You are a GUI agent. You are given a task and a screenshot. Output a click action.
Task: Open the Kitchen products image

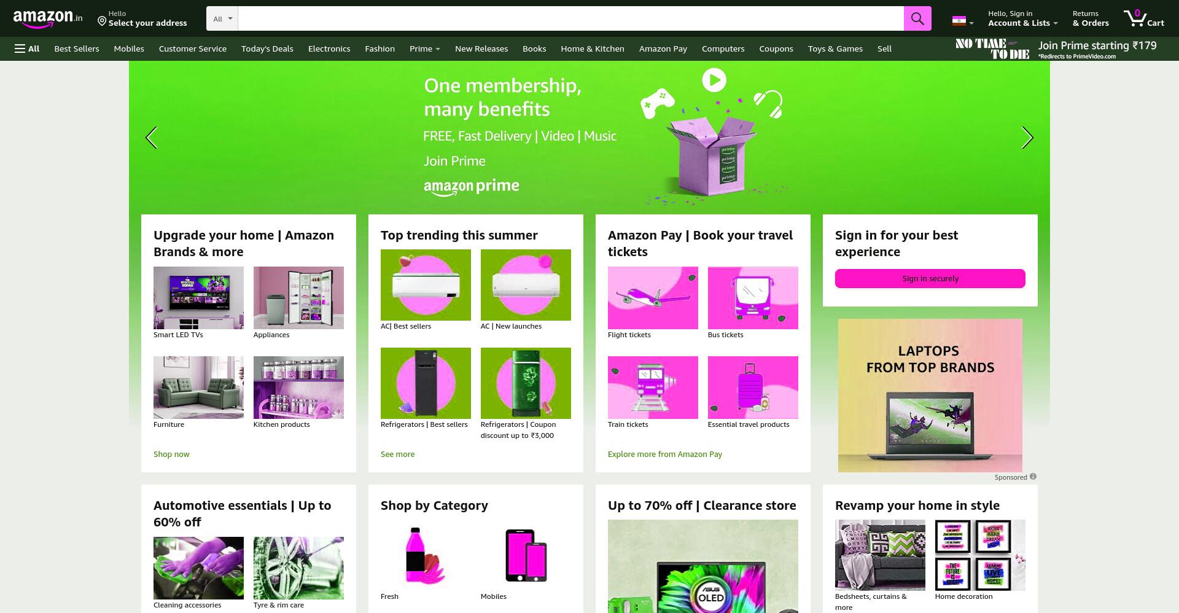tap(298, 388)
